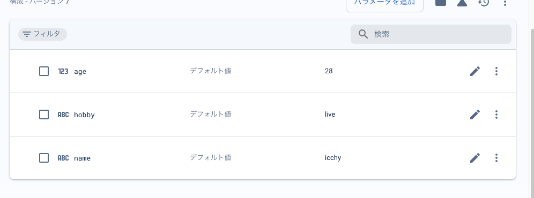Open more options menu for hobby row

click(496, 115)
